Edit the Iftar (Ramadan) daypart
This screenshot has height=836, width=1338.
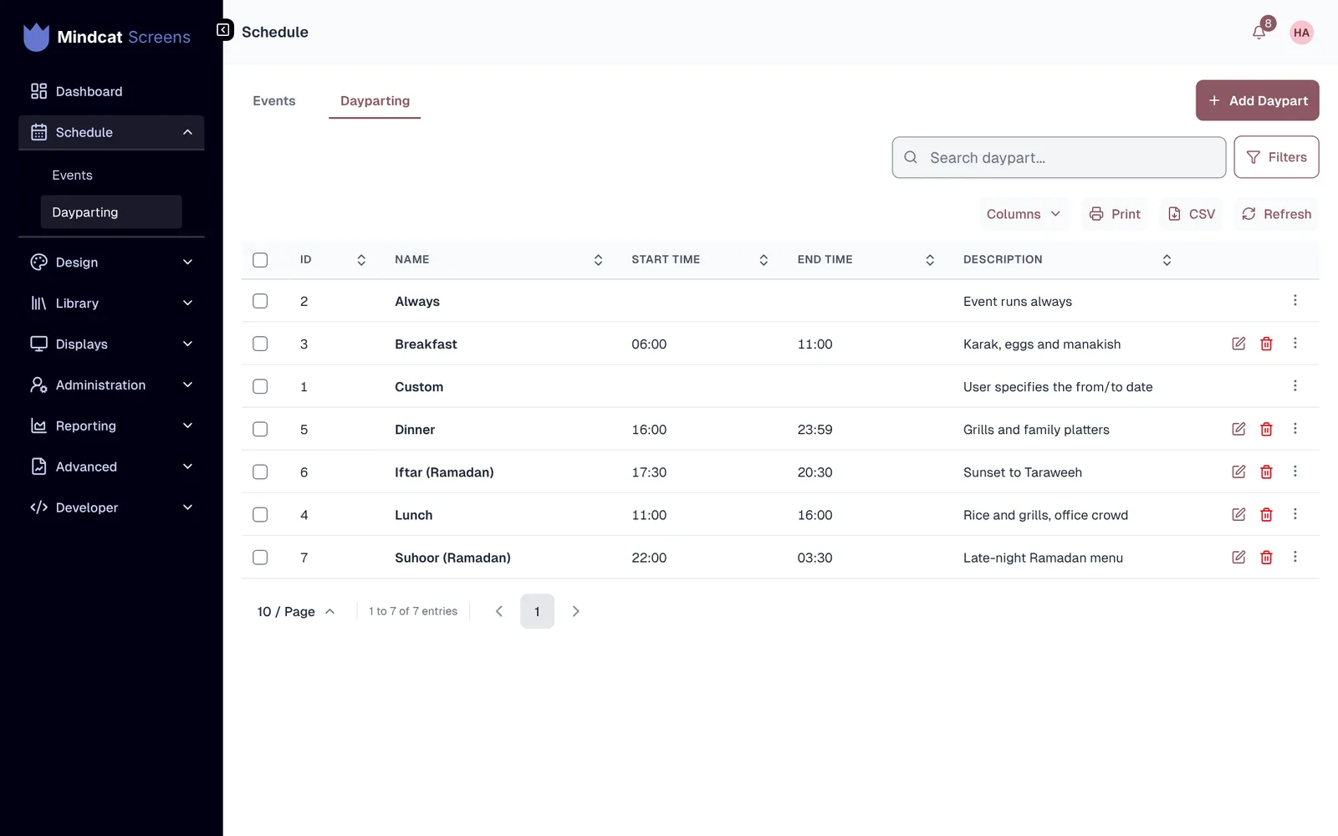1238,472
